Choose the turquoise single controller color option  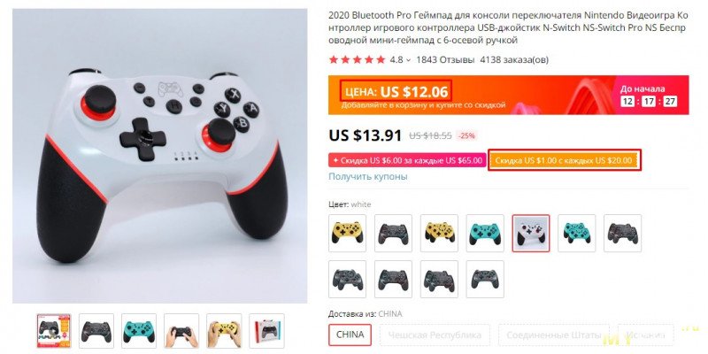(x=485, y=233)
